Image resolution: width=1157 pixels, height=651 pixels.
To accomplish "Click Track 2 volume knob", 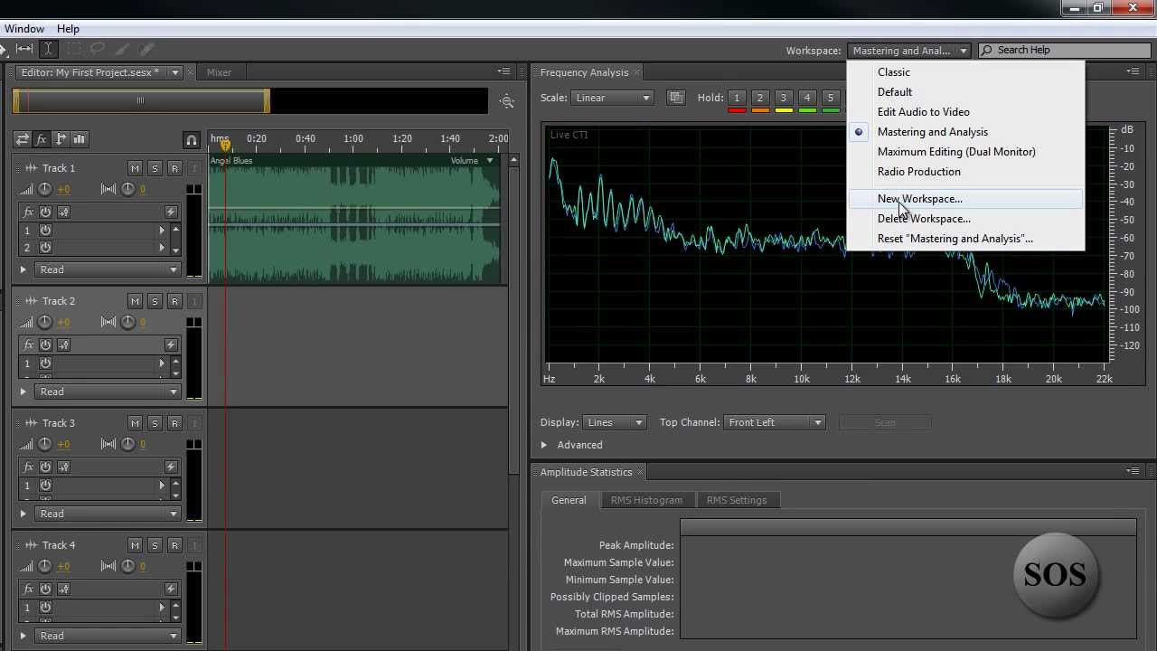I will [45, 322].
